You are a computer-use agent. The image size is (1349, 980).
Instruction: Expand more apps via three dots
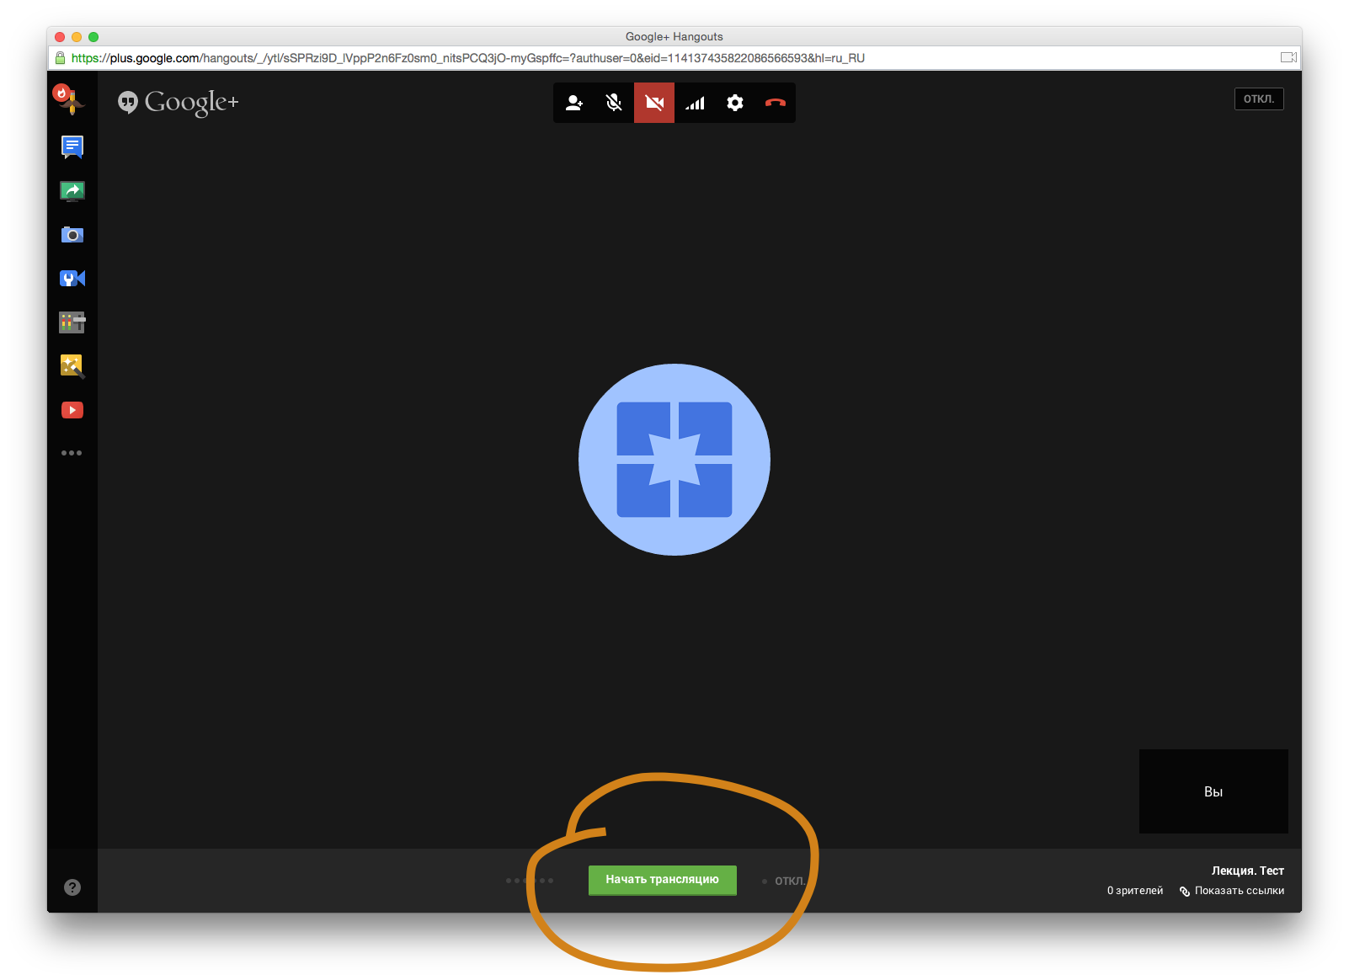72,453
